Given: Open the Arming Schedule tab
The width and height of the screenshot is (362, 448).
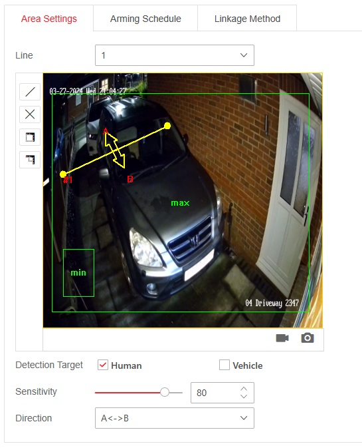Looking at the screenshot, I should [145, 19].
